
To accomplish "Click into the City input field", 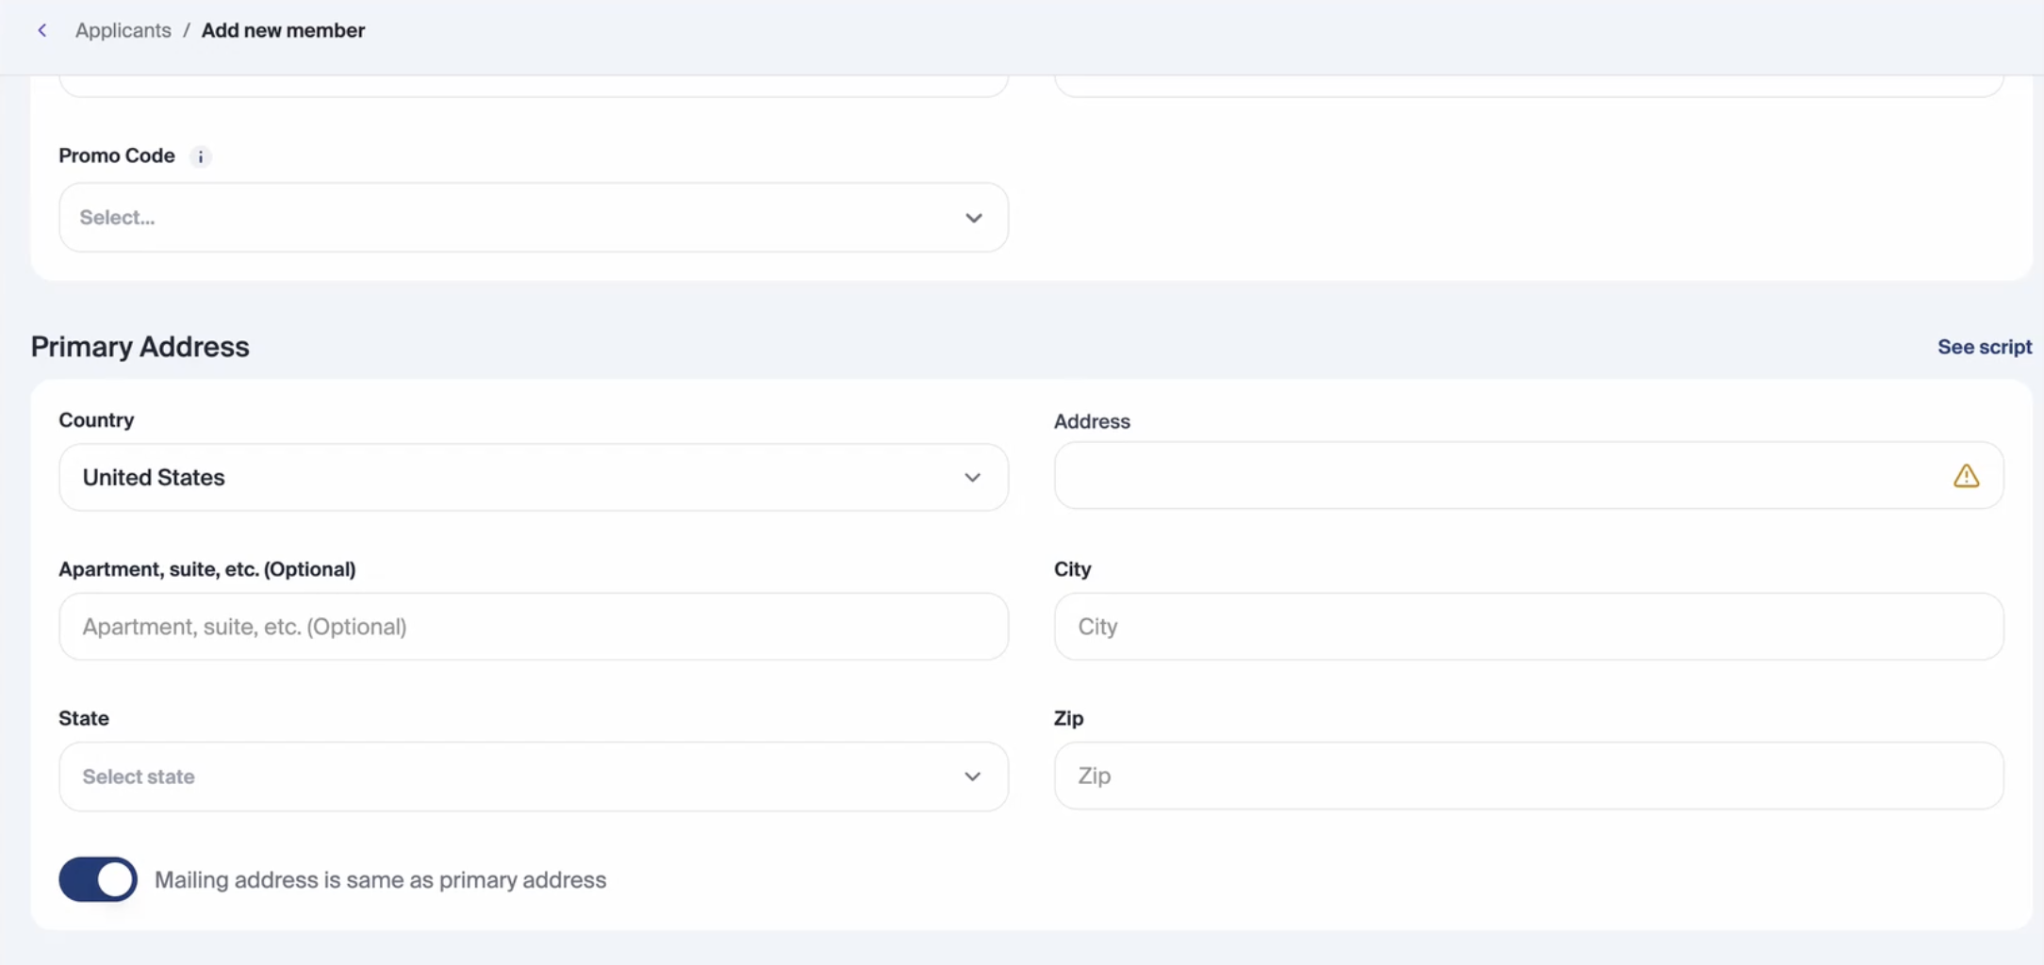I will pos(1527,627).
